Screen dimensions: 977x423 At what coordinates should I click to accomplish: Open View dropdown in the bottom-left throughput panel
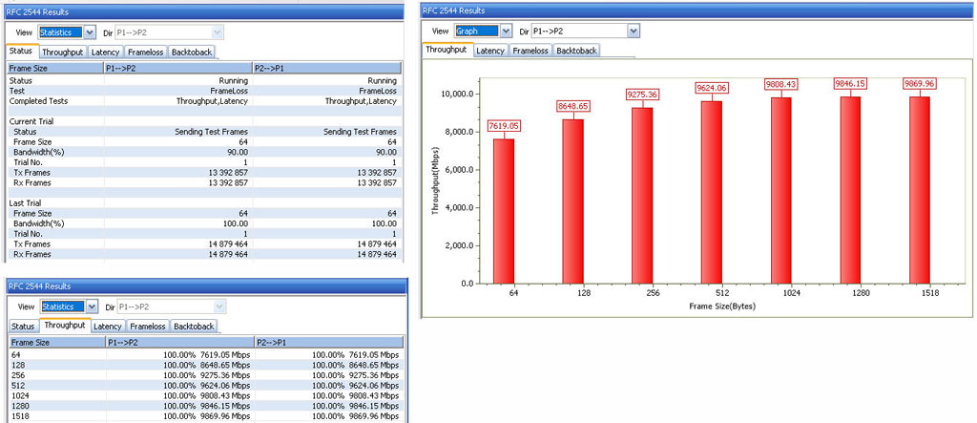pyautogui.click(x=92, y=307)
